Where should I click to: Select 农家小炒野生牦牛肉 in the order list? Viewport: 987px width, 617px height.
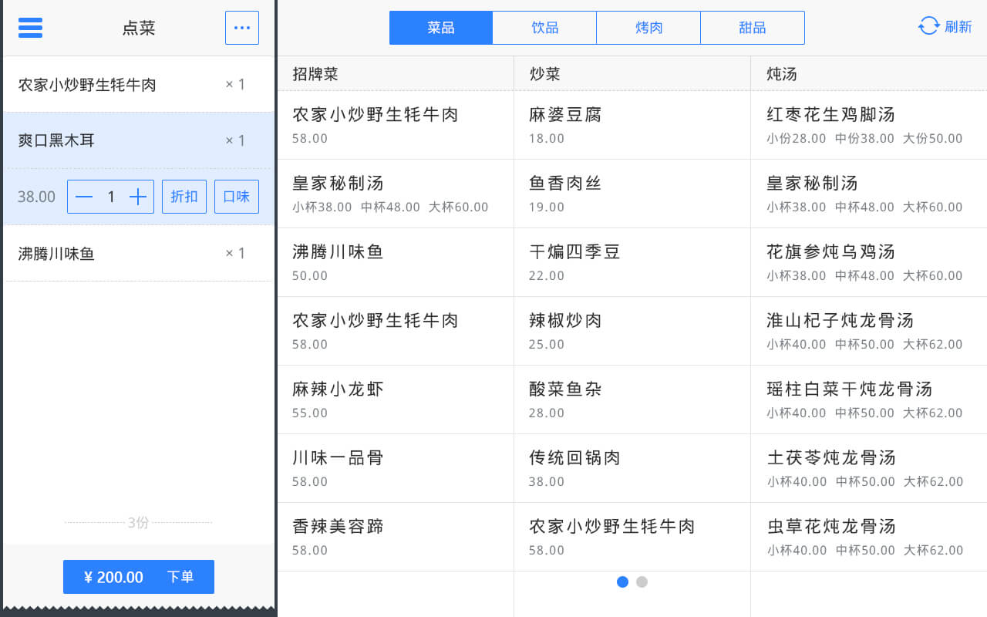click(x=139, y=84)
